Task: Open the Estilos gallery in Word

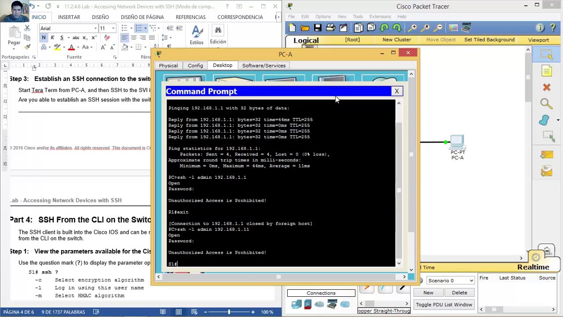Action: (197, 35)
